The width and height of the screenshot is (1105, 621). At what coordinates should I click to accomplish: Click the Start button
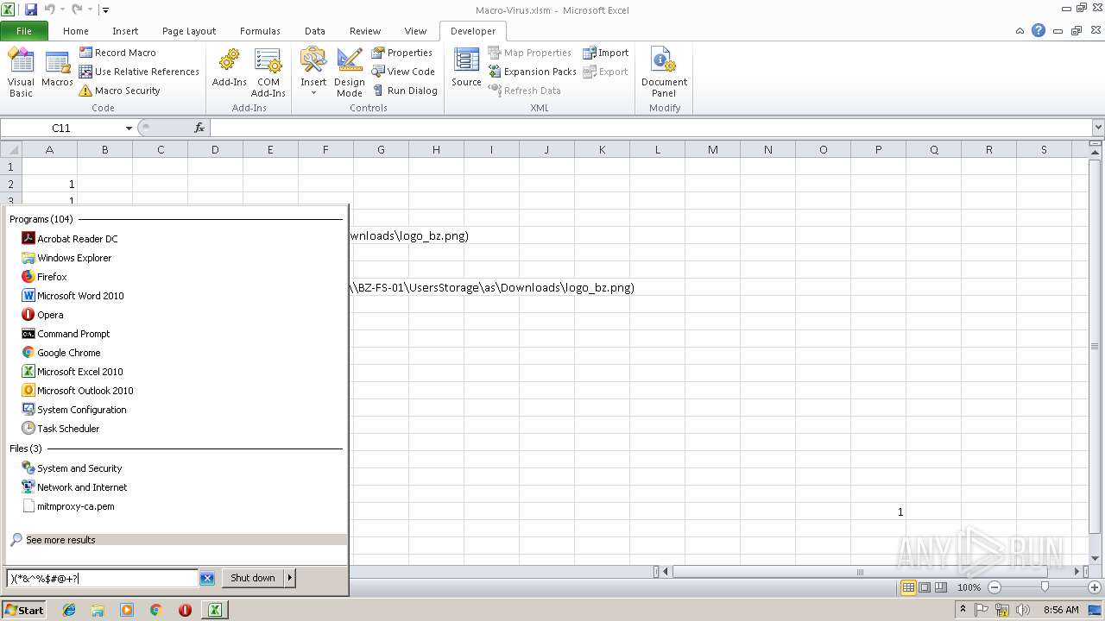click(24, 610)
